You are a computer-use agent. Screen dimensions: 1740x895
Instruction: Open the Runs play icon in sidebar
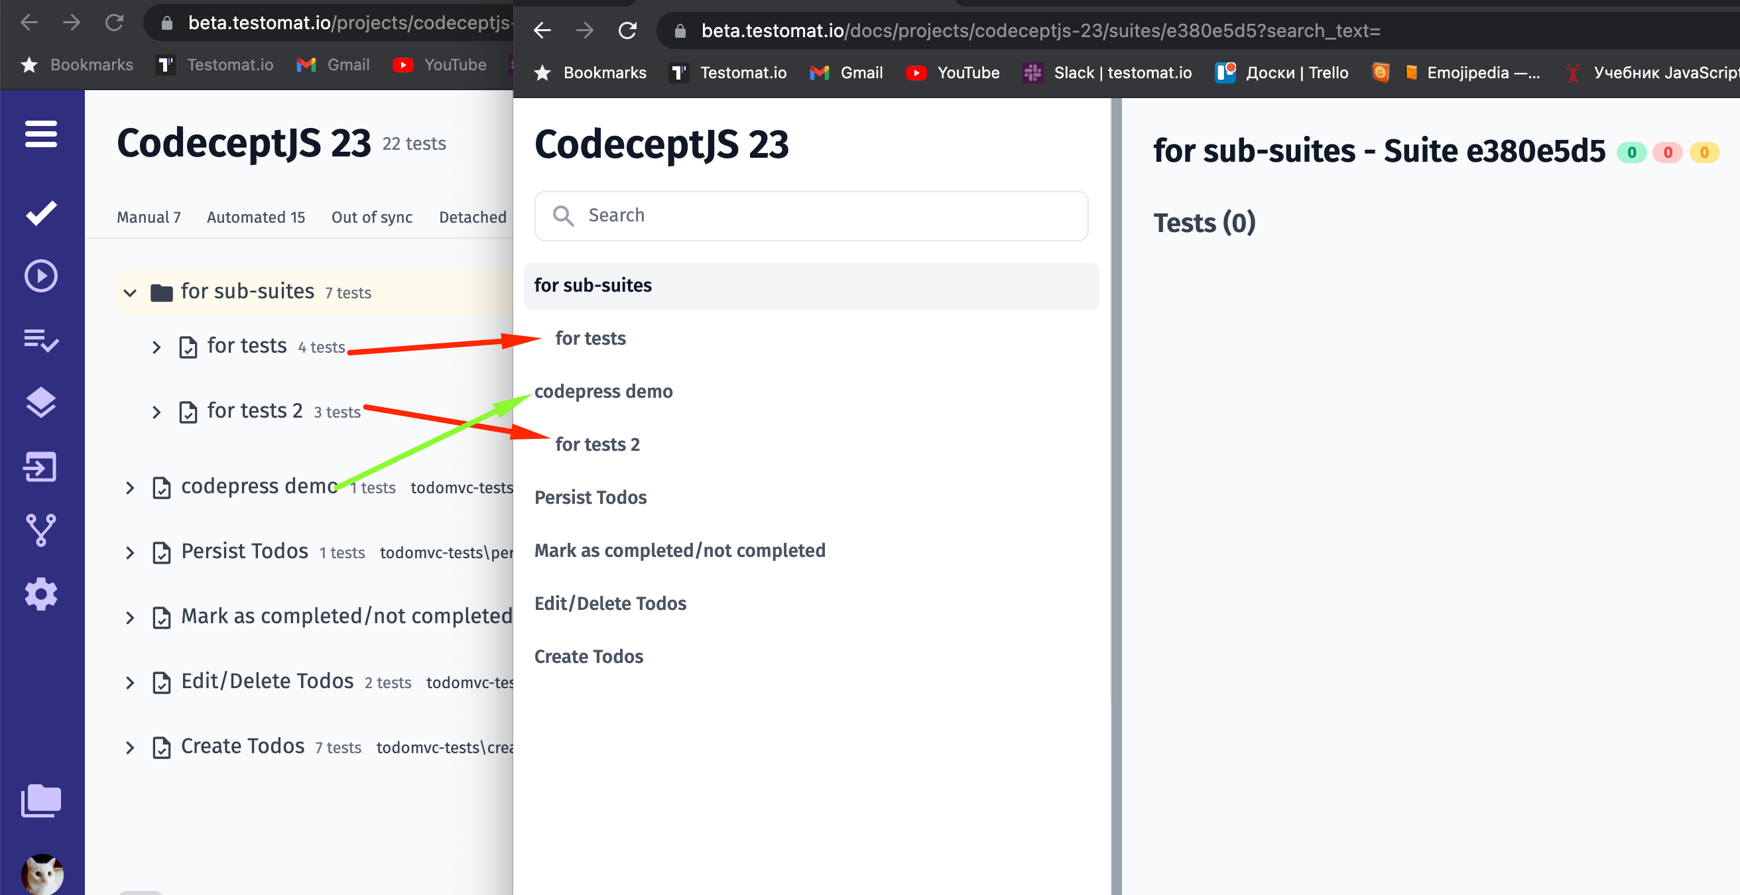pyautogui.click(x=41, y=276)
